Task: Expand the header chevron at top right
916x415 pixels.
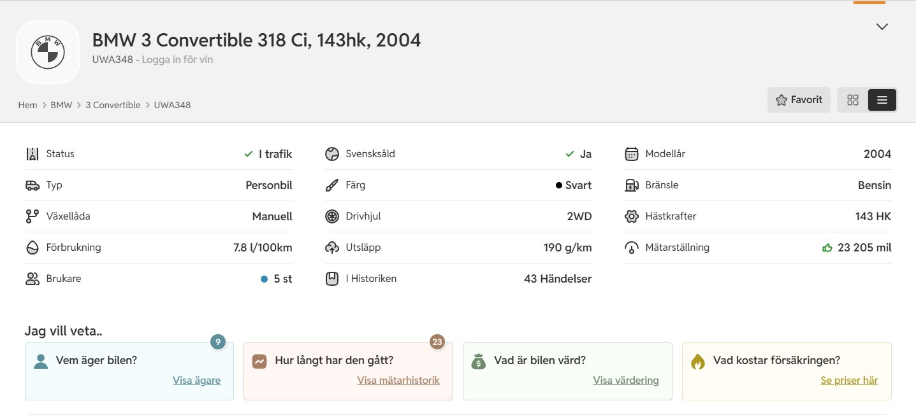Action: (x=882, y=27)
